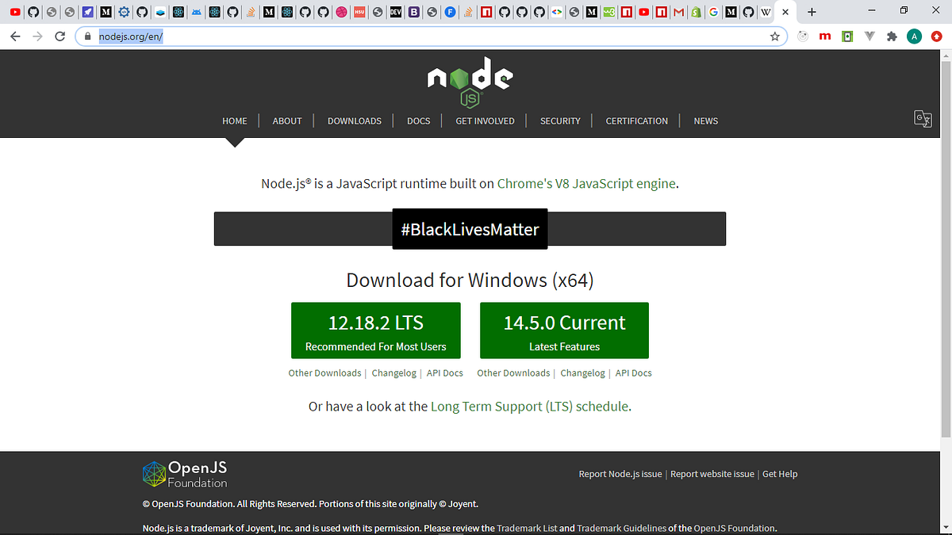Open the puzzle-piece extensions icon

point(892,36)
